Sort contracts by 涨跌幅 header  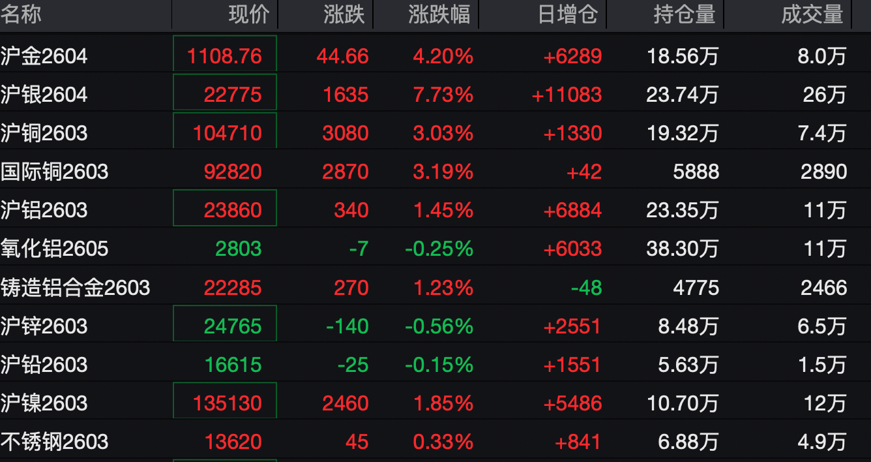439,14
